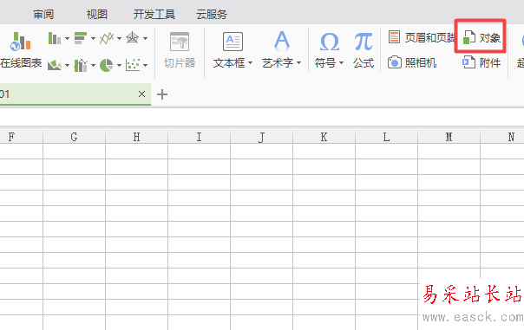Open 艺术字 dropdown arrow
The height and width of the screenshot is (330, 524).
[298, 62]
